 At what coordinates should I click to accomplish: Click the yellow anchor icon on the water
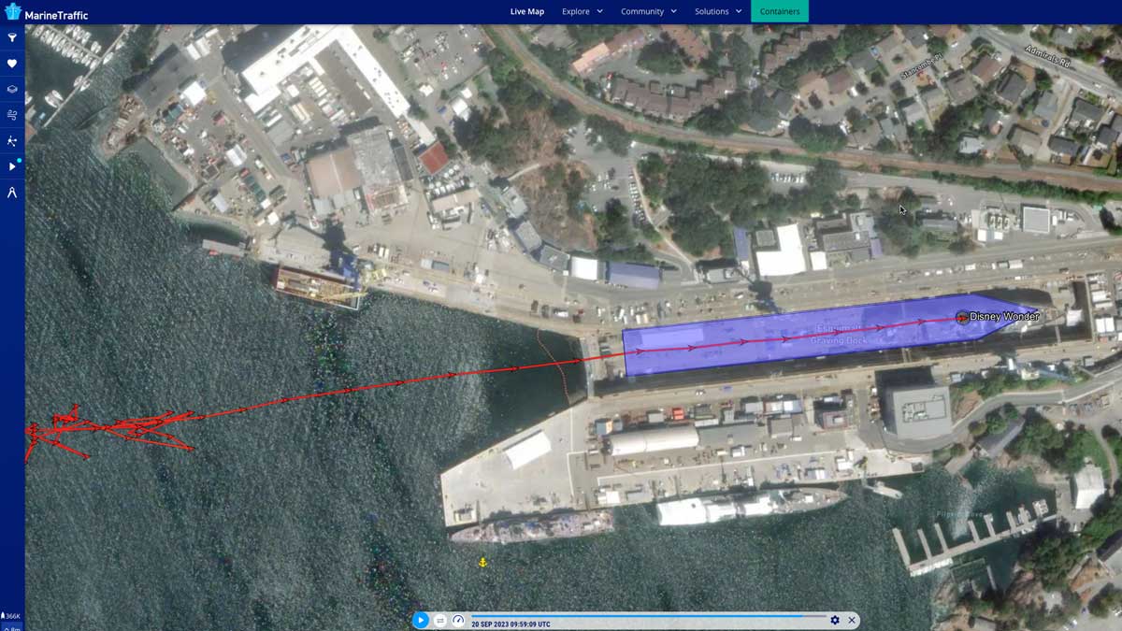482,562
